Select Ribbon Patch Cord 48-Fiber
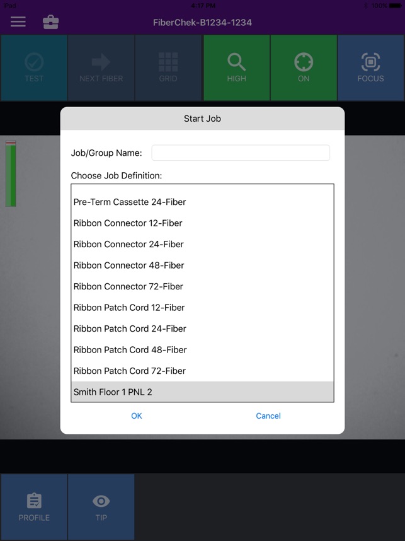405x541 pixels. click(202, 349)
